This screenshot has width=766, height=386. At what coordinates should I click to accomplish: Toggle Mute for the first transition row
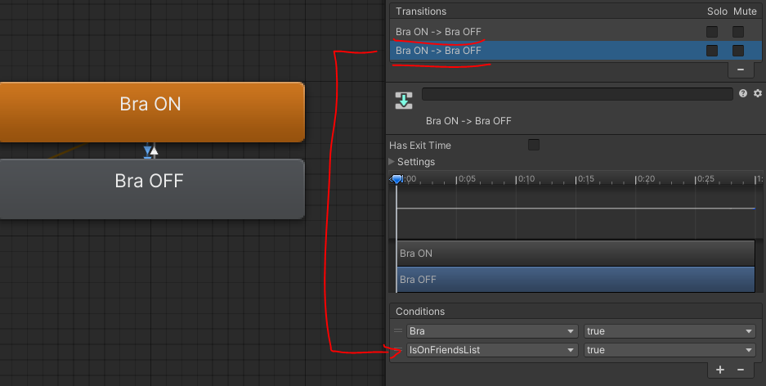click(738, 32)
